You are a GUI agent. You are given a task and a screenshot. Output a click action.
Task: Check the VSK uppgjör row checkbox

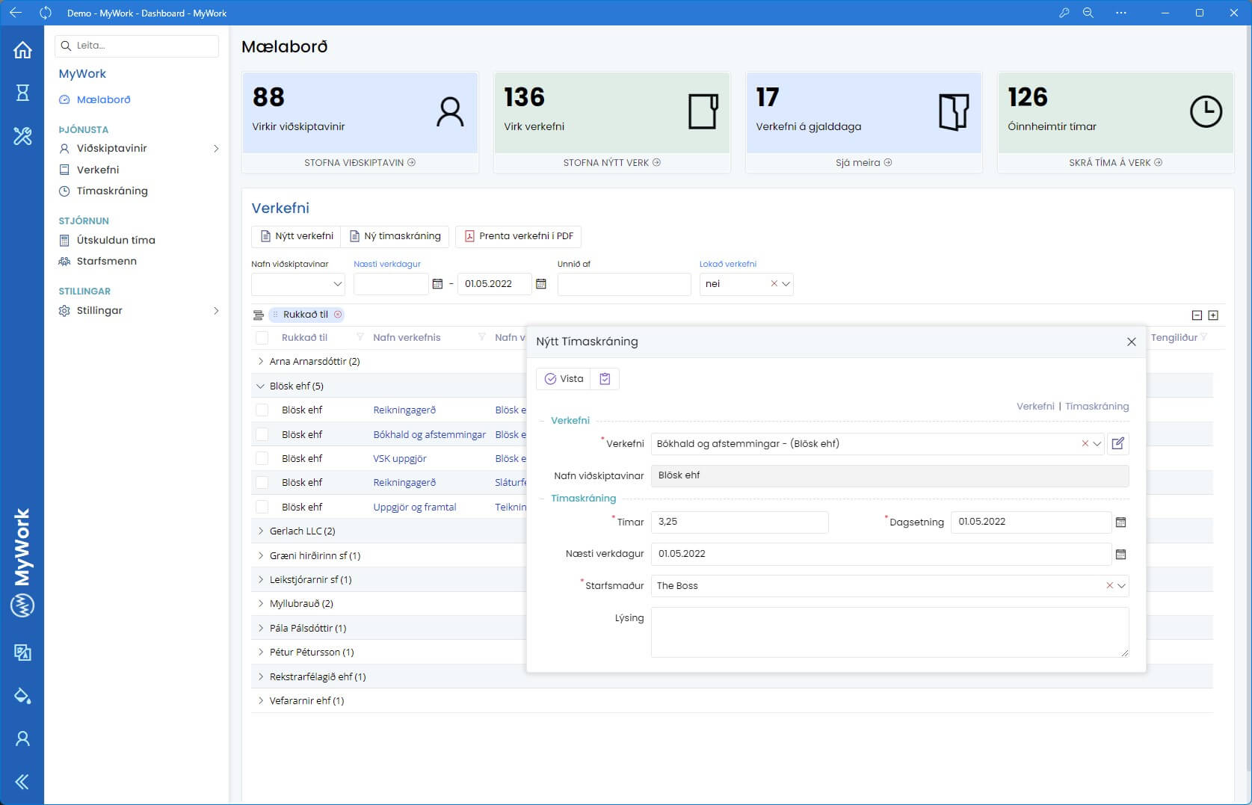coord(262,459)
